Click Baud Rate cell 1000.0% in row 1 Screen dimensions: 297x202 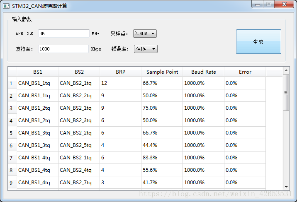203,83
